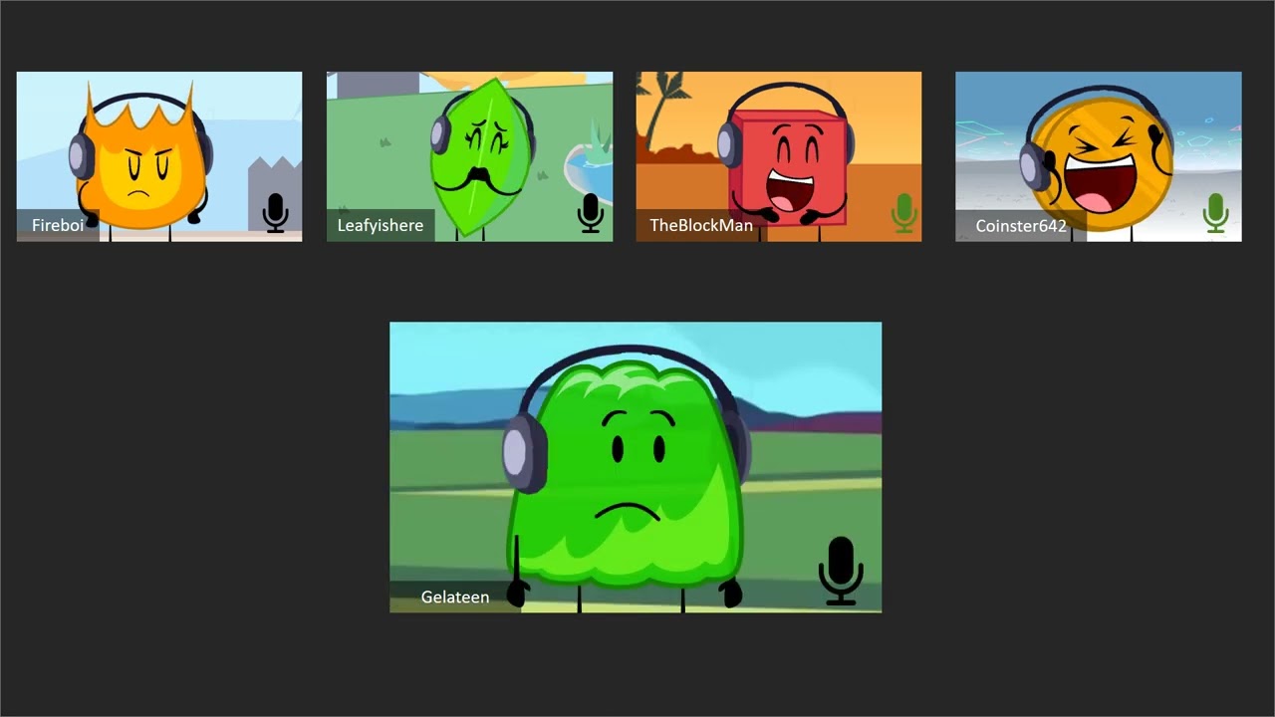
Task: Click Leafyishere's black microphone icon
Action: coord(591,214)
